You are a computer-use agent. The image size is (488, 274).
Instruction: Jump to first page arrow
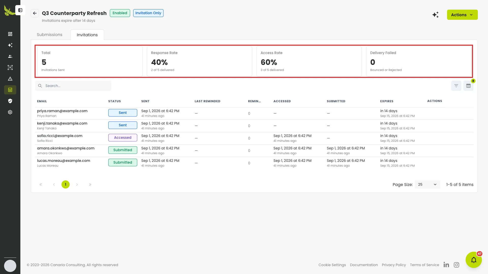(x=41, y=184)
